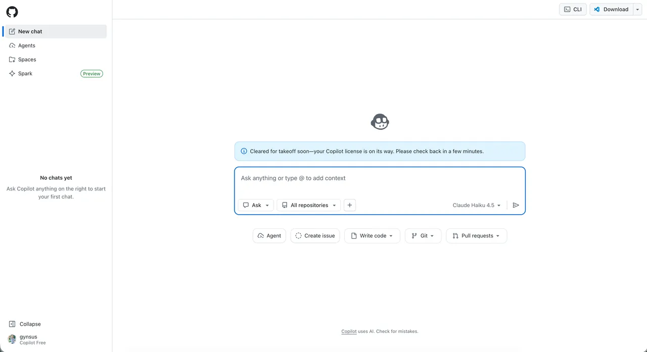This screenshot has width=647, height=352.
Task: Click the Download button
Action: (x=611, y=9)
